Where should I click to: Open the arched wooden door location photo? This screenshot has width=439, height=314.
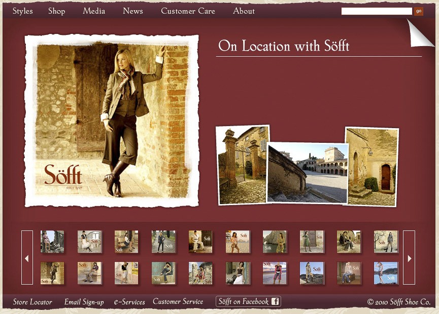[x=372, y=167]
